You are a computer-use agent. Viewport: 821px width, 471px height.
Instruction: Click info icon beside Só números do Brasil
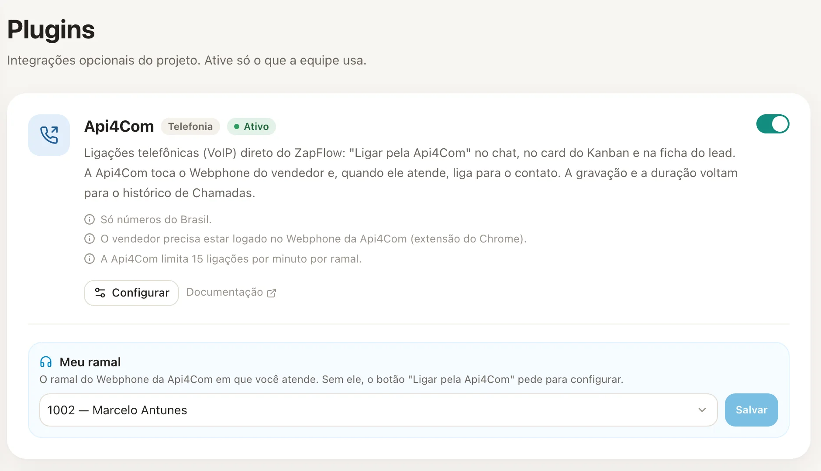click(x=90, y=219)
